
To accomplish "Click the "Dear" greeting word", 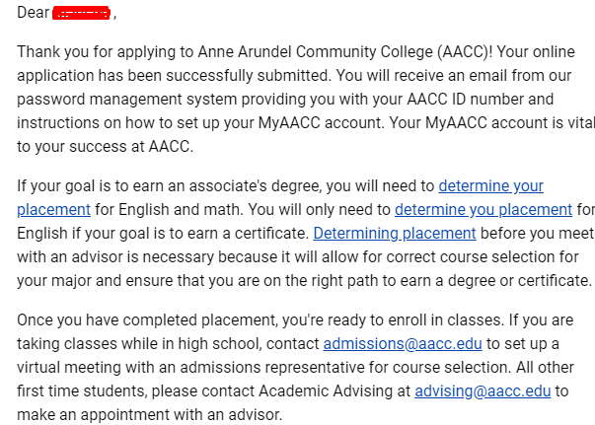I will coord(33,14).
